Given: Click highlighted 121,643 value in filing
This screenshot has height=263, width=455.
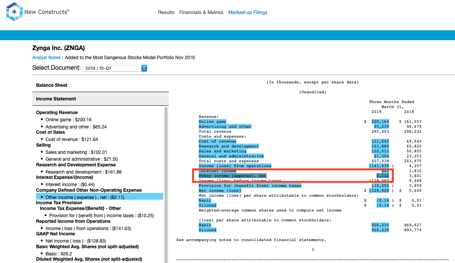Looking at the screenshot, I should click(380, 141).
